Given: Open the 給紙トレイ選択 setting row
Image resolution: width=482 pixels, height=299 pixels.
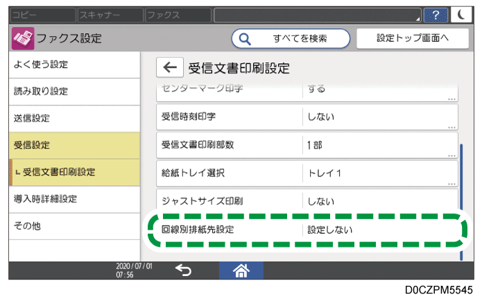Looking at the screenshot, I should point(307,173).
